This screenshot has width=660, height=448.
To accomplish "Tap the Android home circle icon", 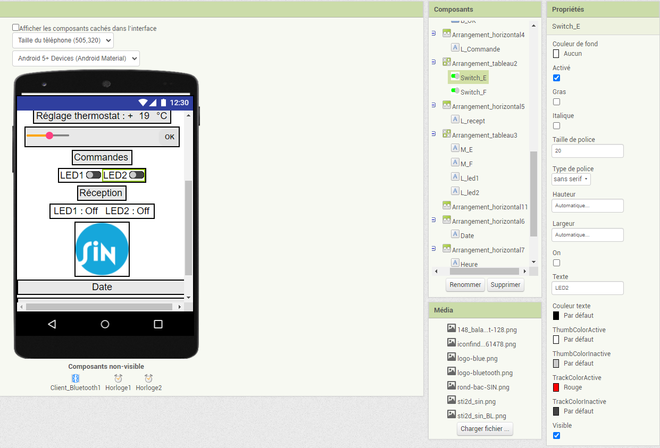I will pos(105,324).
